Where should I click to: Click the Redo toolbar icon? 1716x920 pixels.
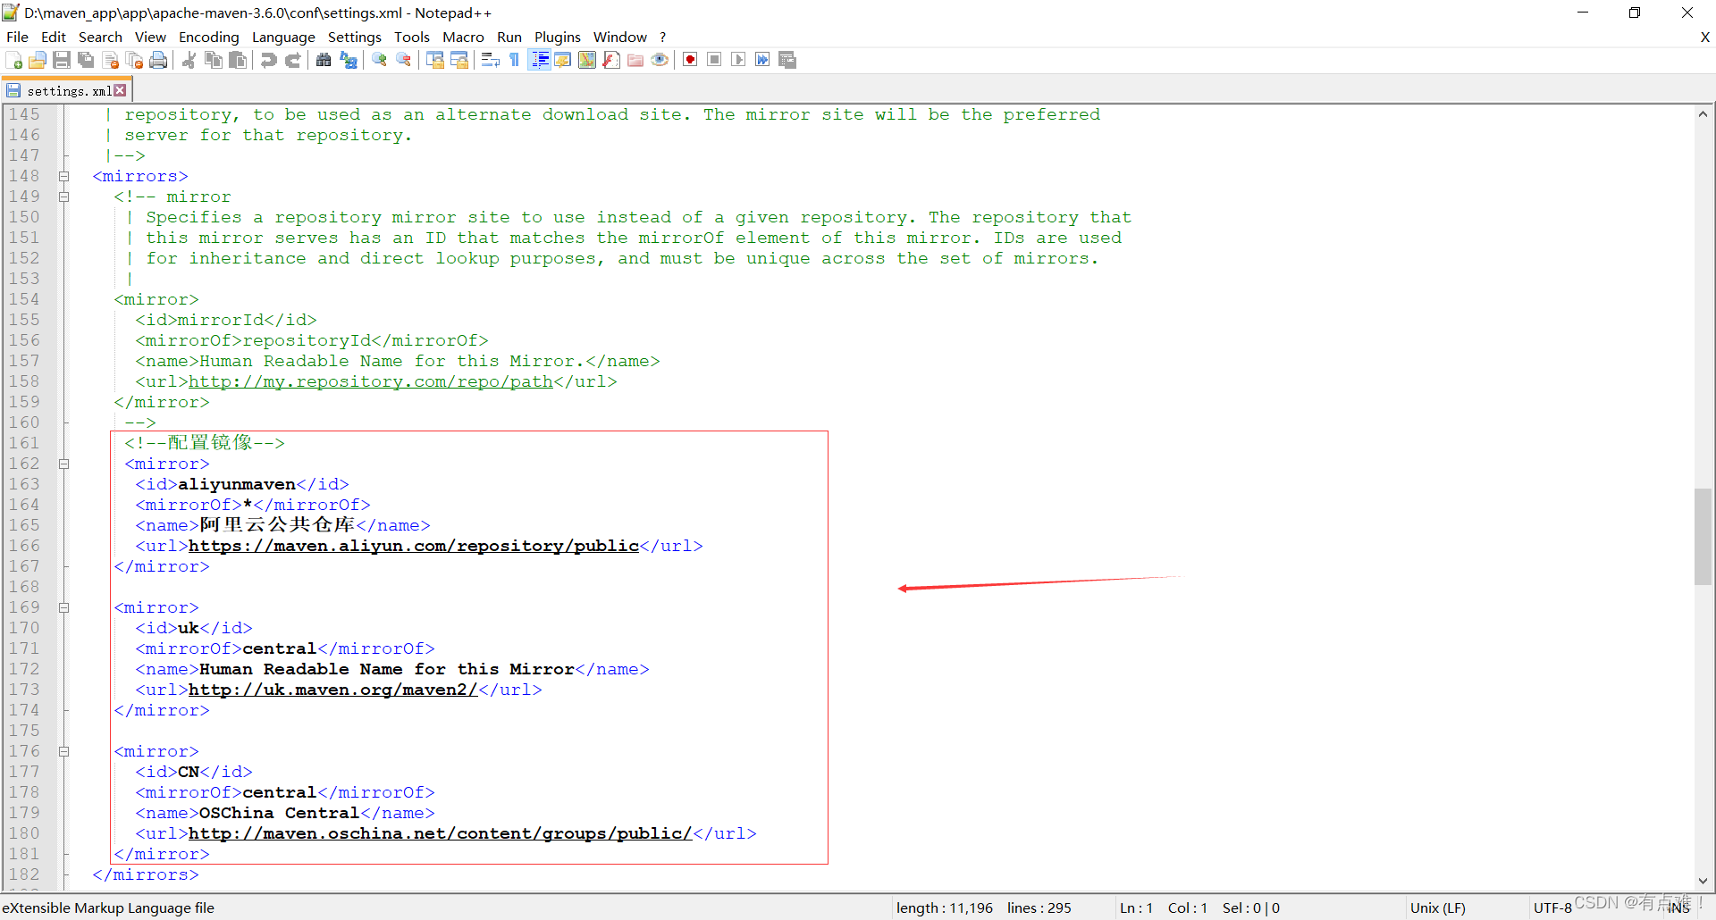click(x=292, y=60)
